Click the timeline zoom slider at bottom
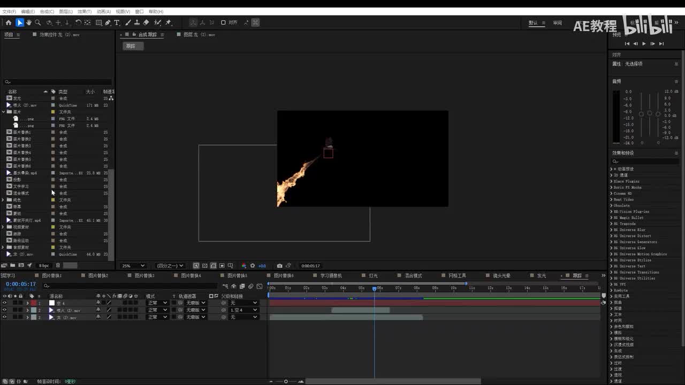Image resolution: width=685 pixels, height=385 pixels. 286,381
